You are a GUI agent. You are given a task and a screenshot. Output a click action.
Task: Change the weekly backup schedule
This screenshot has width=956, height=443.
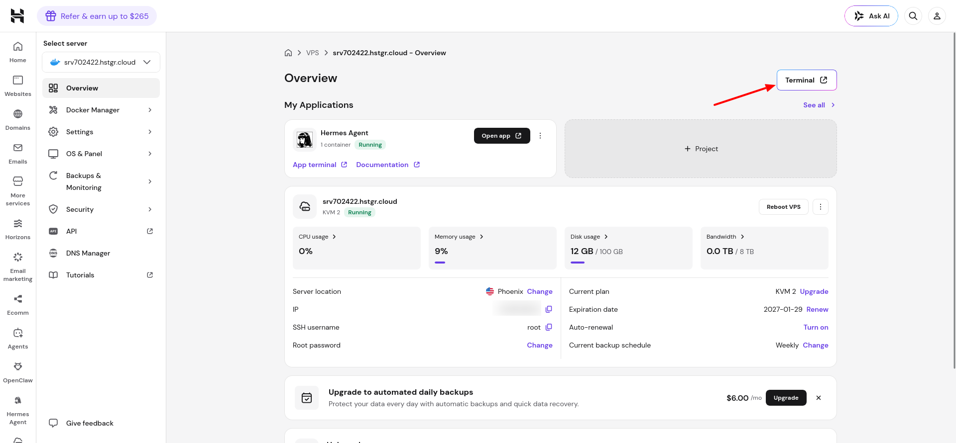coord(816,345)
